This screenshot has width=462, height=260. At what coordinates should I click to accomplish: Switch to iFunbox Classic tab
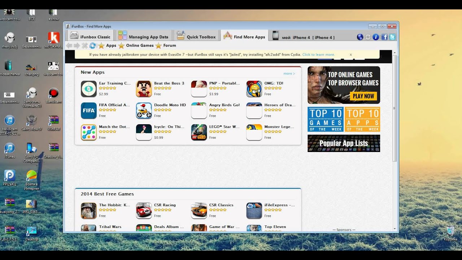pyautogui.click(x=90, y=36)
